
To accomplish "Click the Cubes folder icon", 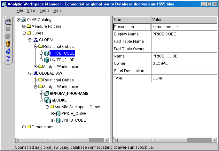I will coord(29,33).
